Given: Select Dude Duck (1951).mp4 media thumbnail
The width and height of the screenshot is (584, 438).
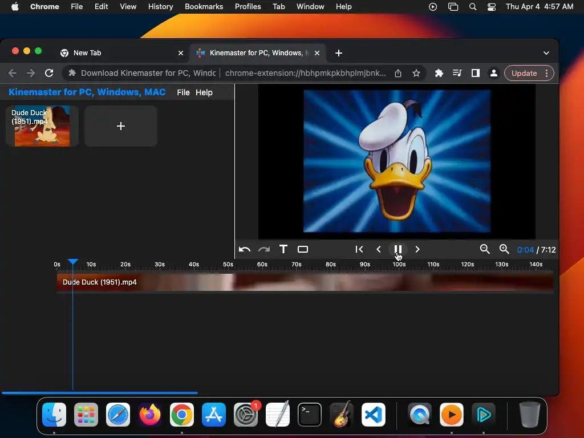Looking at the screenshot, I should (x=42, y=126).
